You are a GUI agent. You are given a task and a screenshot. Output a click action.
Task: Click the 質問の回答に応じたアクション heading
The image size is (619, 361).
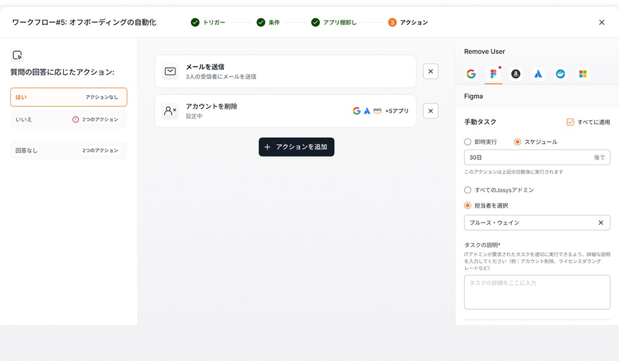point(62,72)
